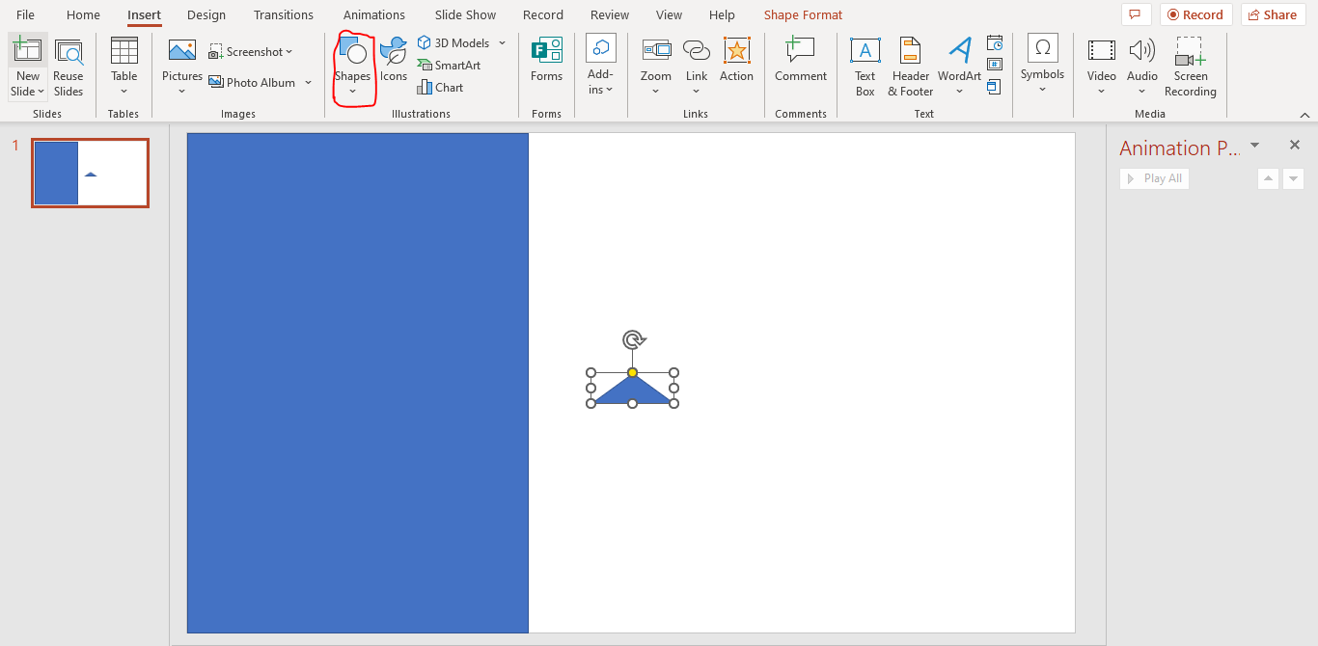Click the triangle's rotation handle
Image resolution: width=1318 pixels, height=646 pixels.
(633, 339)
